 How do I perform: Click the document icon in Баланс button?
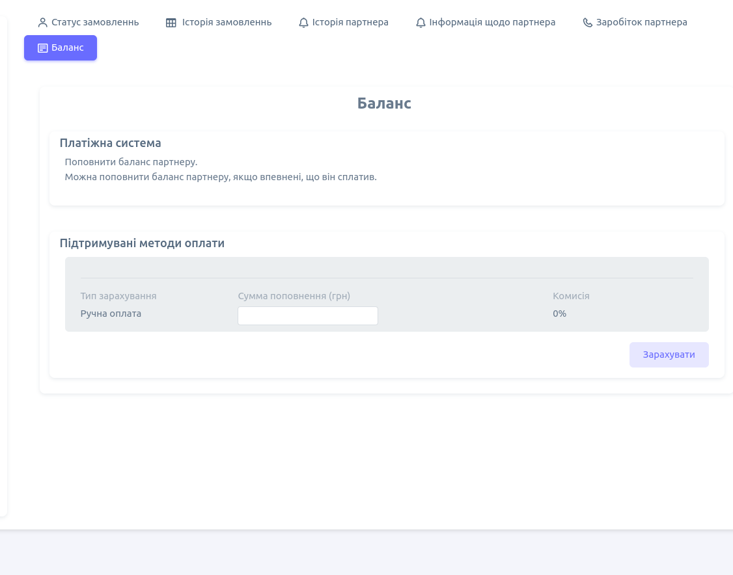coord(43,48)
